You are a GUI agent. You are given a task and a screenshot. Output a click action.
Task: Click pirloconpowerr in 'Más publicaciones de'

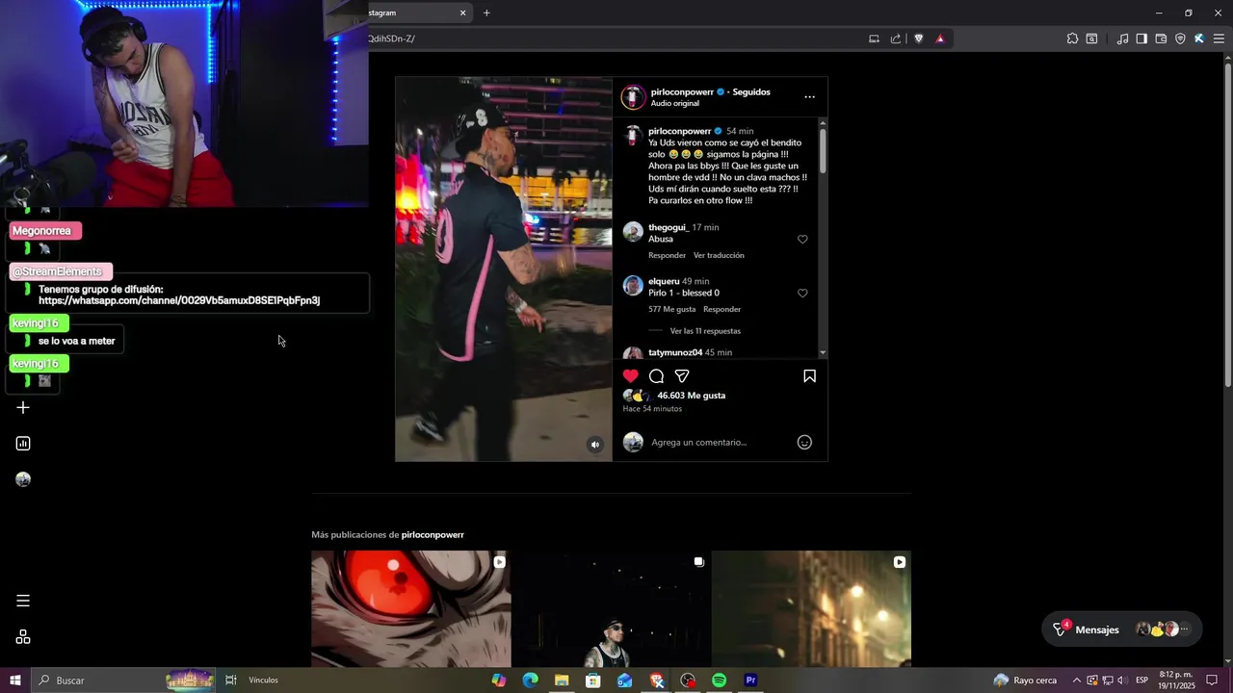click(x=433, y=534)
